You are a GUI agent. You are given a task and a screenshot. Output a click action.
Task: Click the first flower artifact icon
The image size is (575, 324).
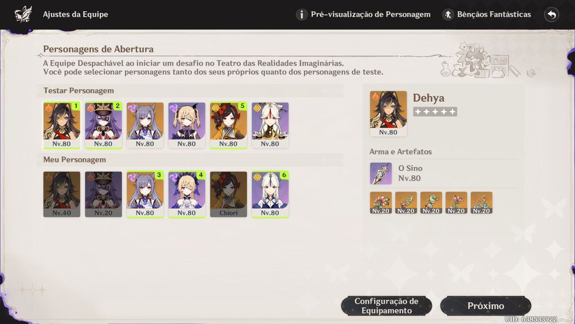(381, 203)
